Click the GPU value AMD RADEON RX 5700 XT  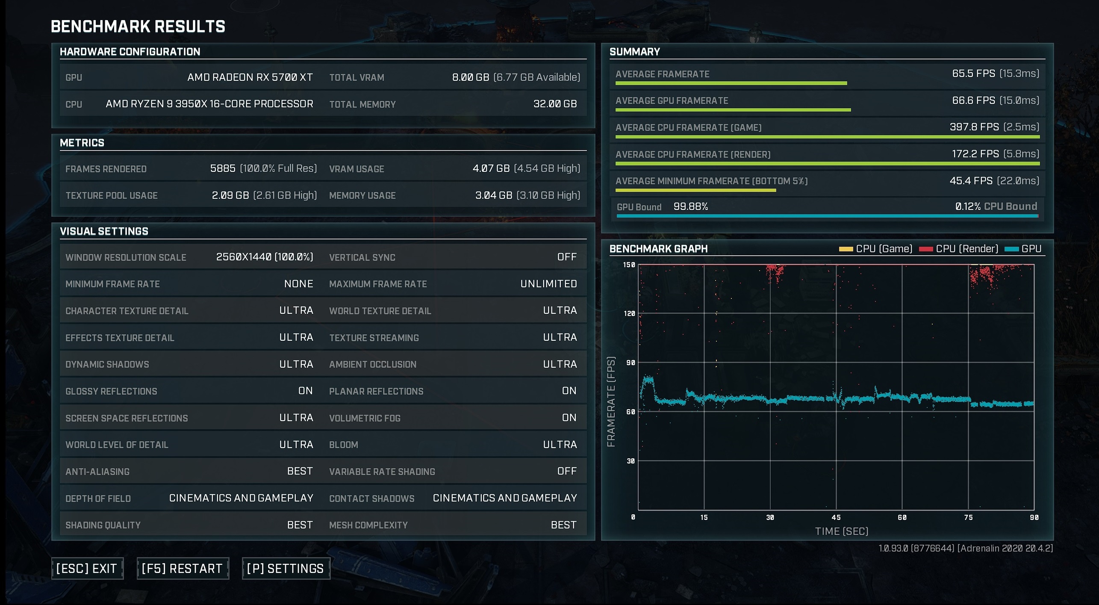coord(250,77)
